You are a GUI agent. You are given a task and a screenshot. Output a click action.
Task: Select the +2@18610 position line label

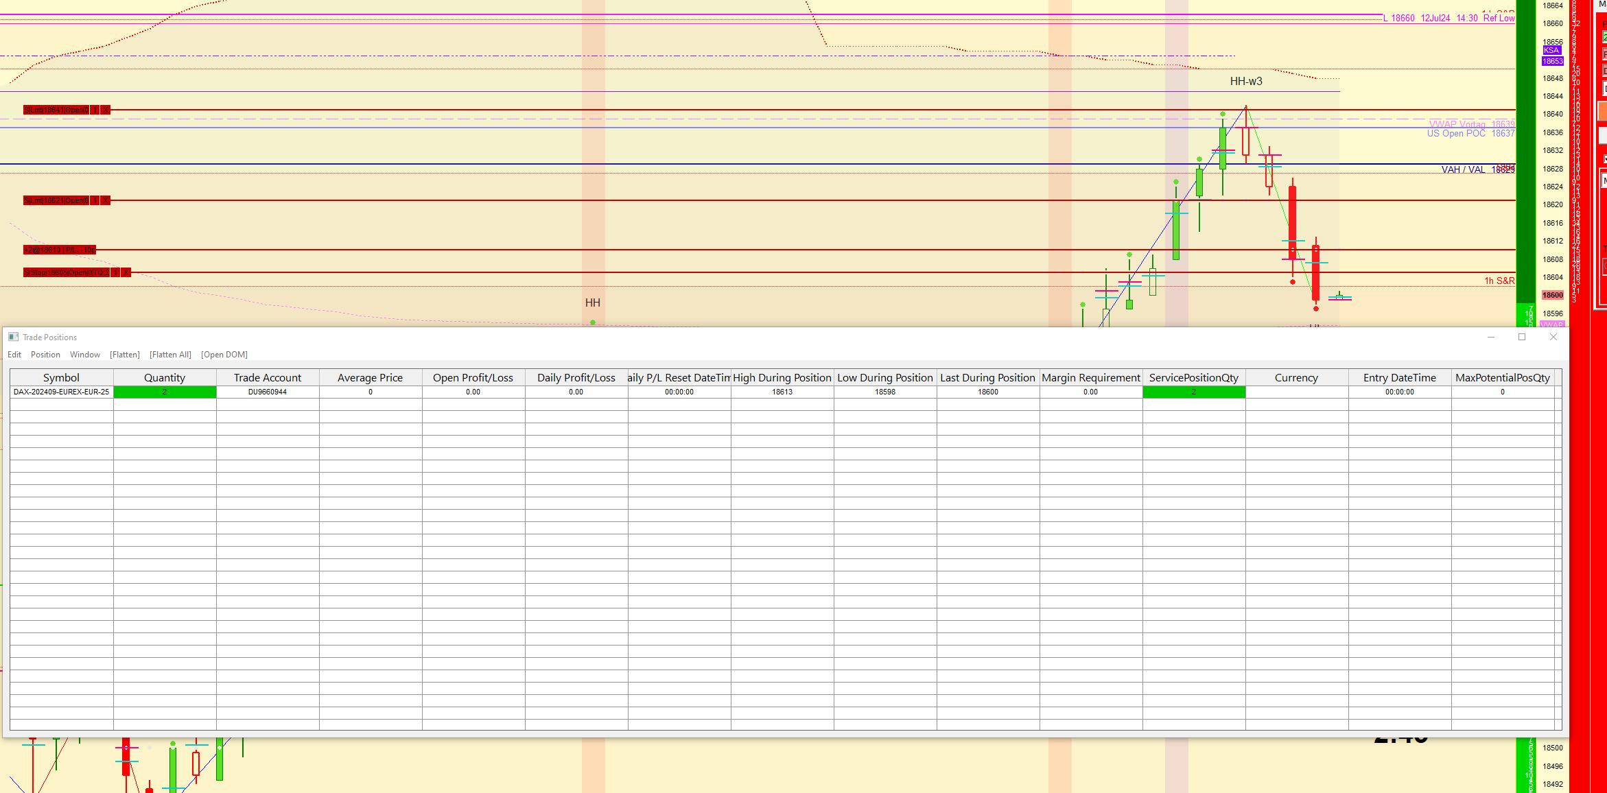[59, 250]
